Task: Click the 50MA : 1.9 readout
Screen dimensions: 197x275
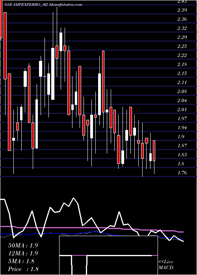Action: (x=23, y=246)
